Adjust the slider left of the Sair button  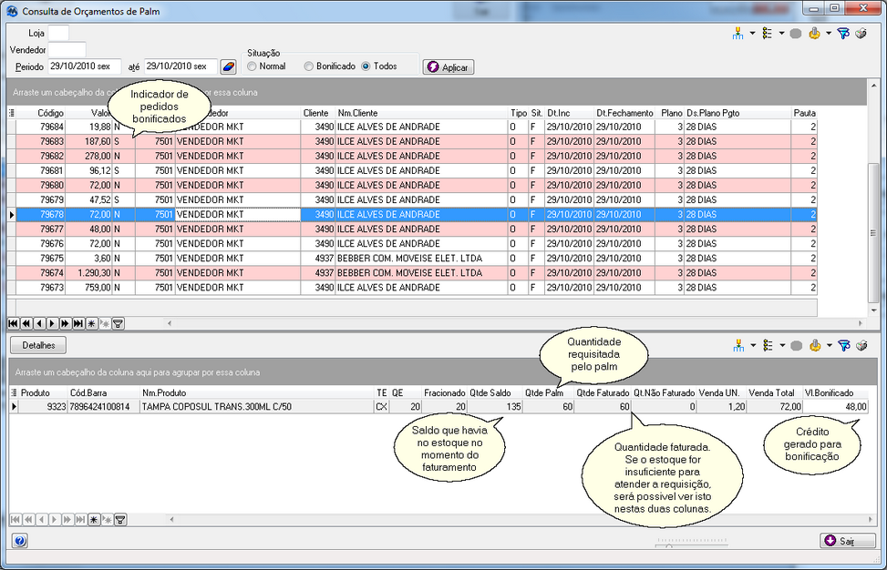pyautogui.click(x=668, y=545)
